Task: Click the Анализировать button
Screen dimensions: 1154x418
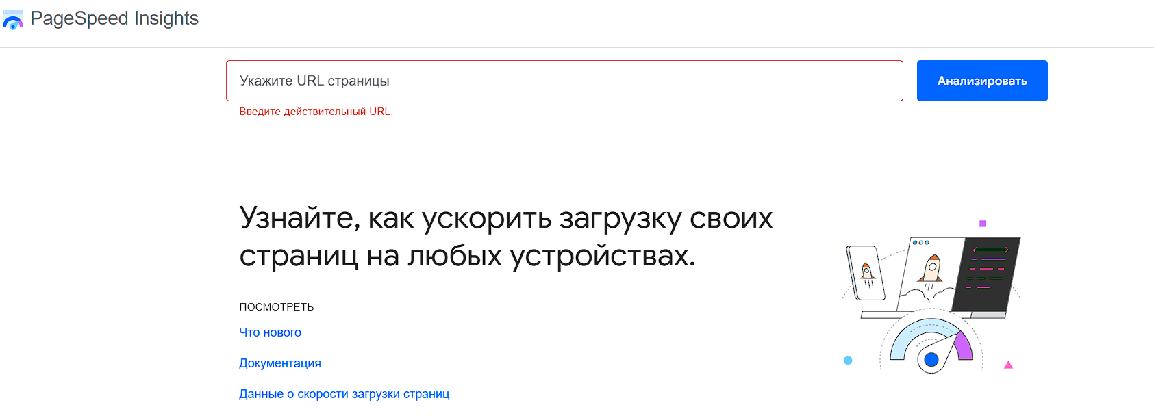Action: click(x=982, y=81)
